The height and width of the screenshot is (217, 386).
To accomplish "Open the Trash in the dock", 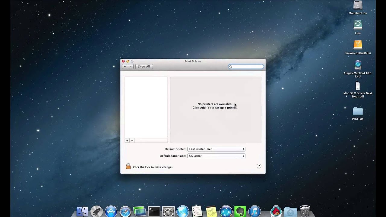I will 305,211.
